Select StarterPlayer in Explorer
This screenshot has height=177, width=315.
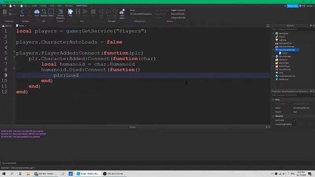click(x=284, y=66)
